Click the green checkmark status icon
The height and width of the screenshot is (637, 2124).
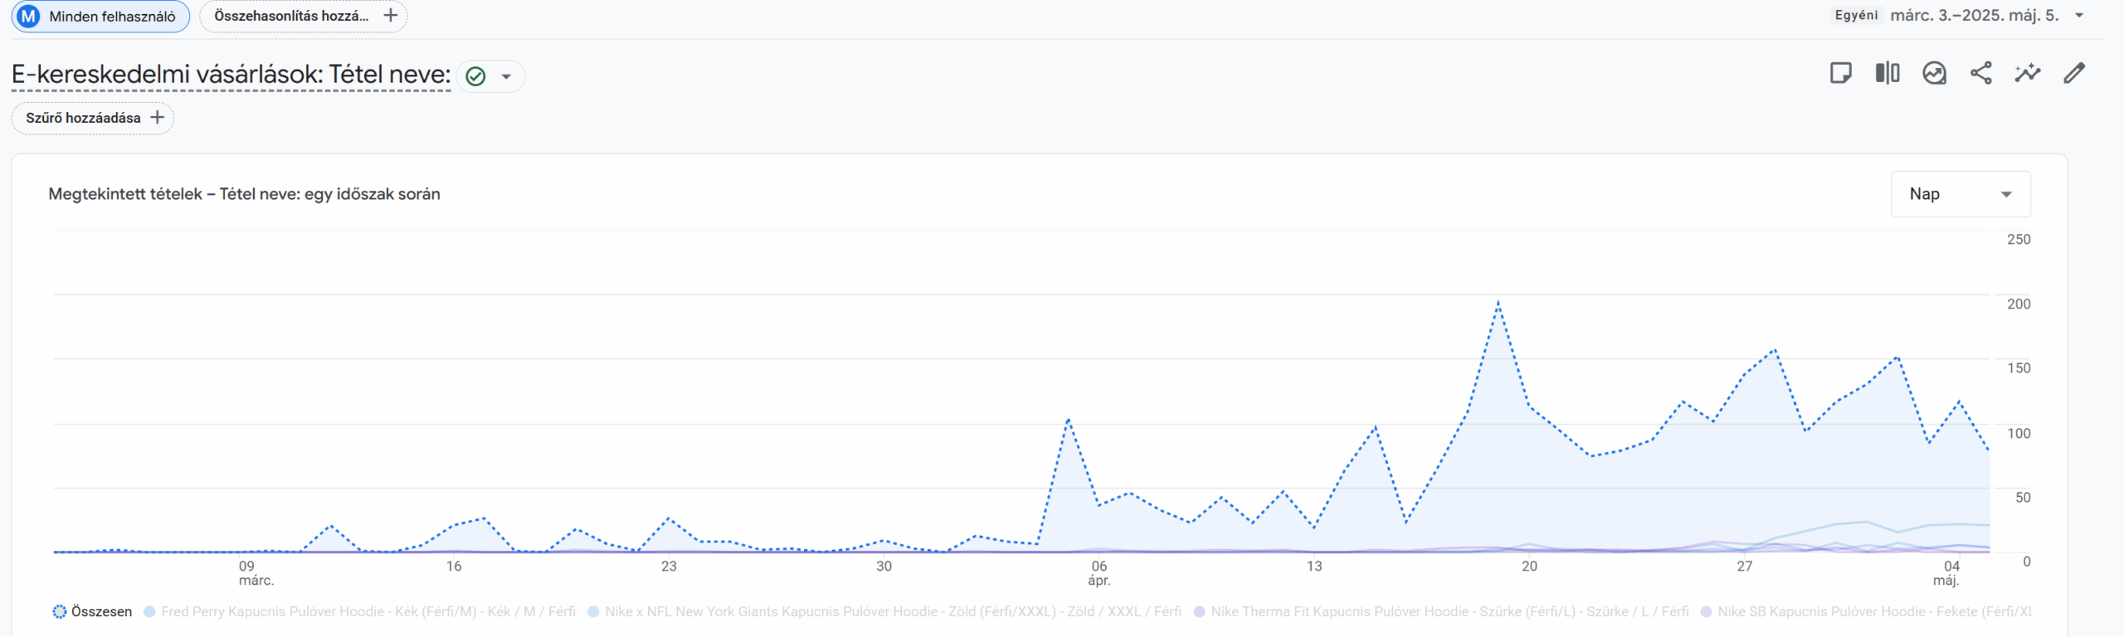(x=475, y=76)
